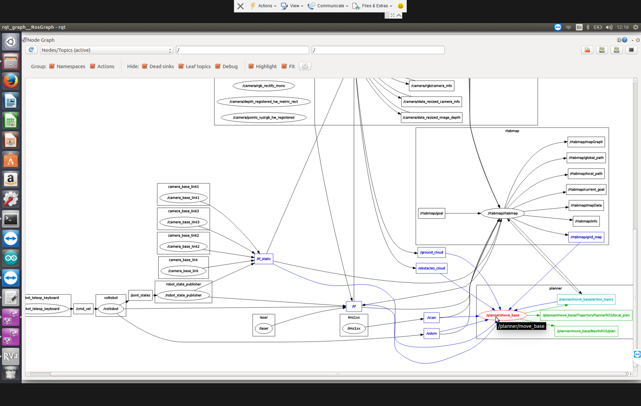The width and height of the screenshot is (641, 406).
Task: Toggle the Dead sinks checkbox
Action: pos(145,66)
